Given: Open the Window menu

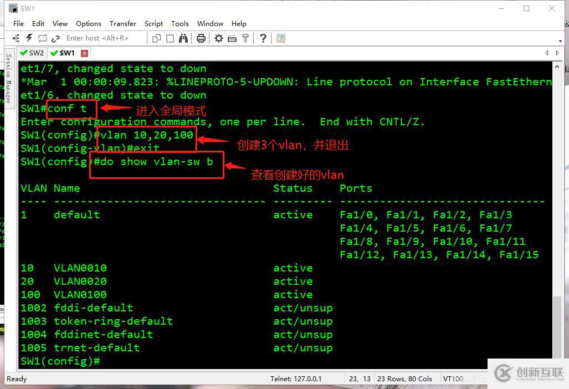Looking at the screenshot, I should click(x=210, y=24).
